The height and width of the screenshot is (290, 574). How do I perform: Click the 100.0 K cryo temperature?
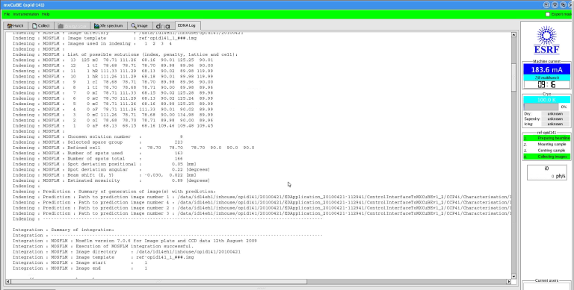(x=546, y=100)
